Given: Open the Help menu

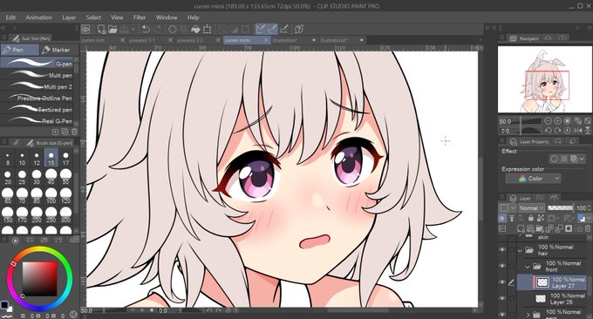Looking at the screenshot, I should pyautogui.click(x=193, y=17).
